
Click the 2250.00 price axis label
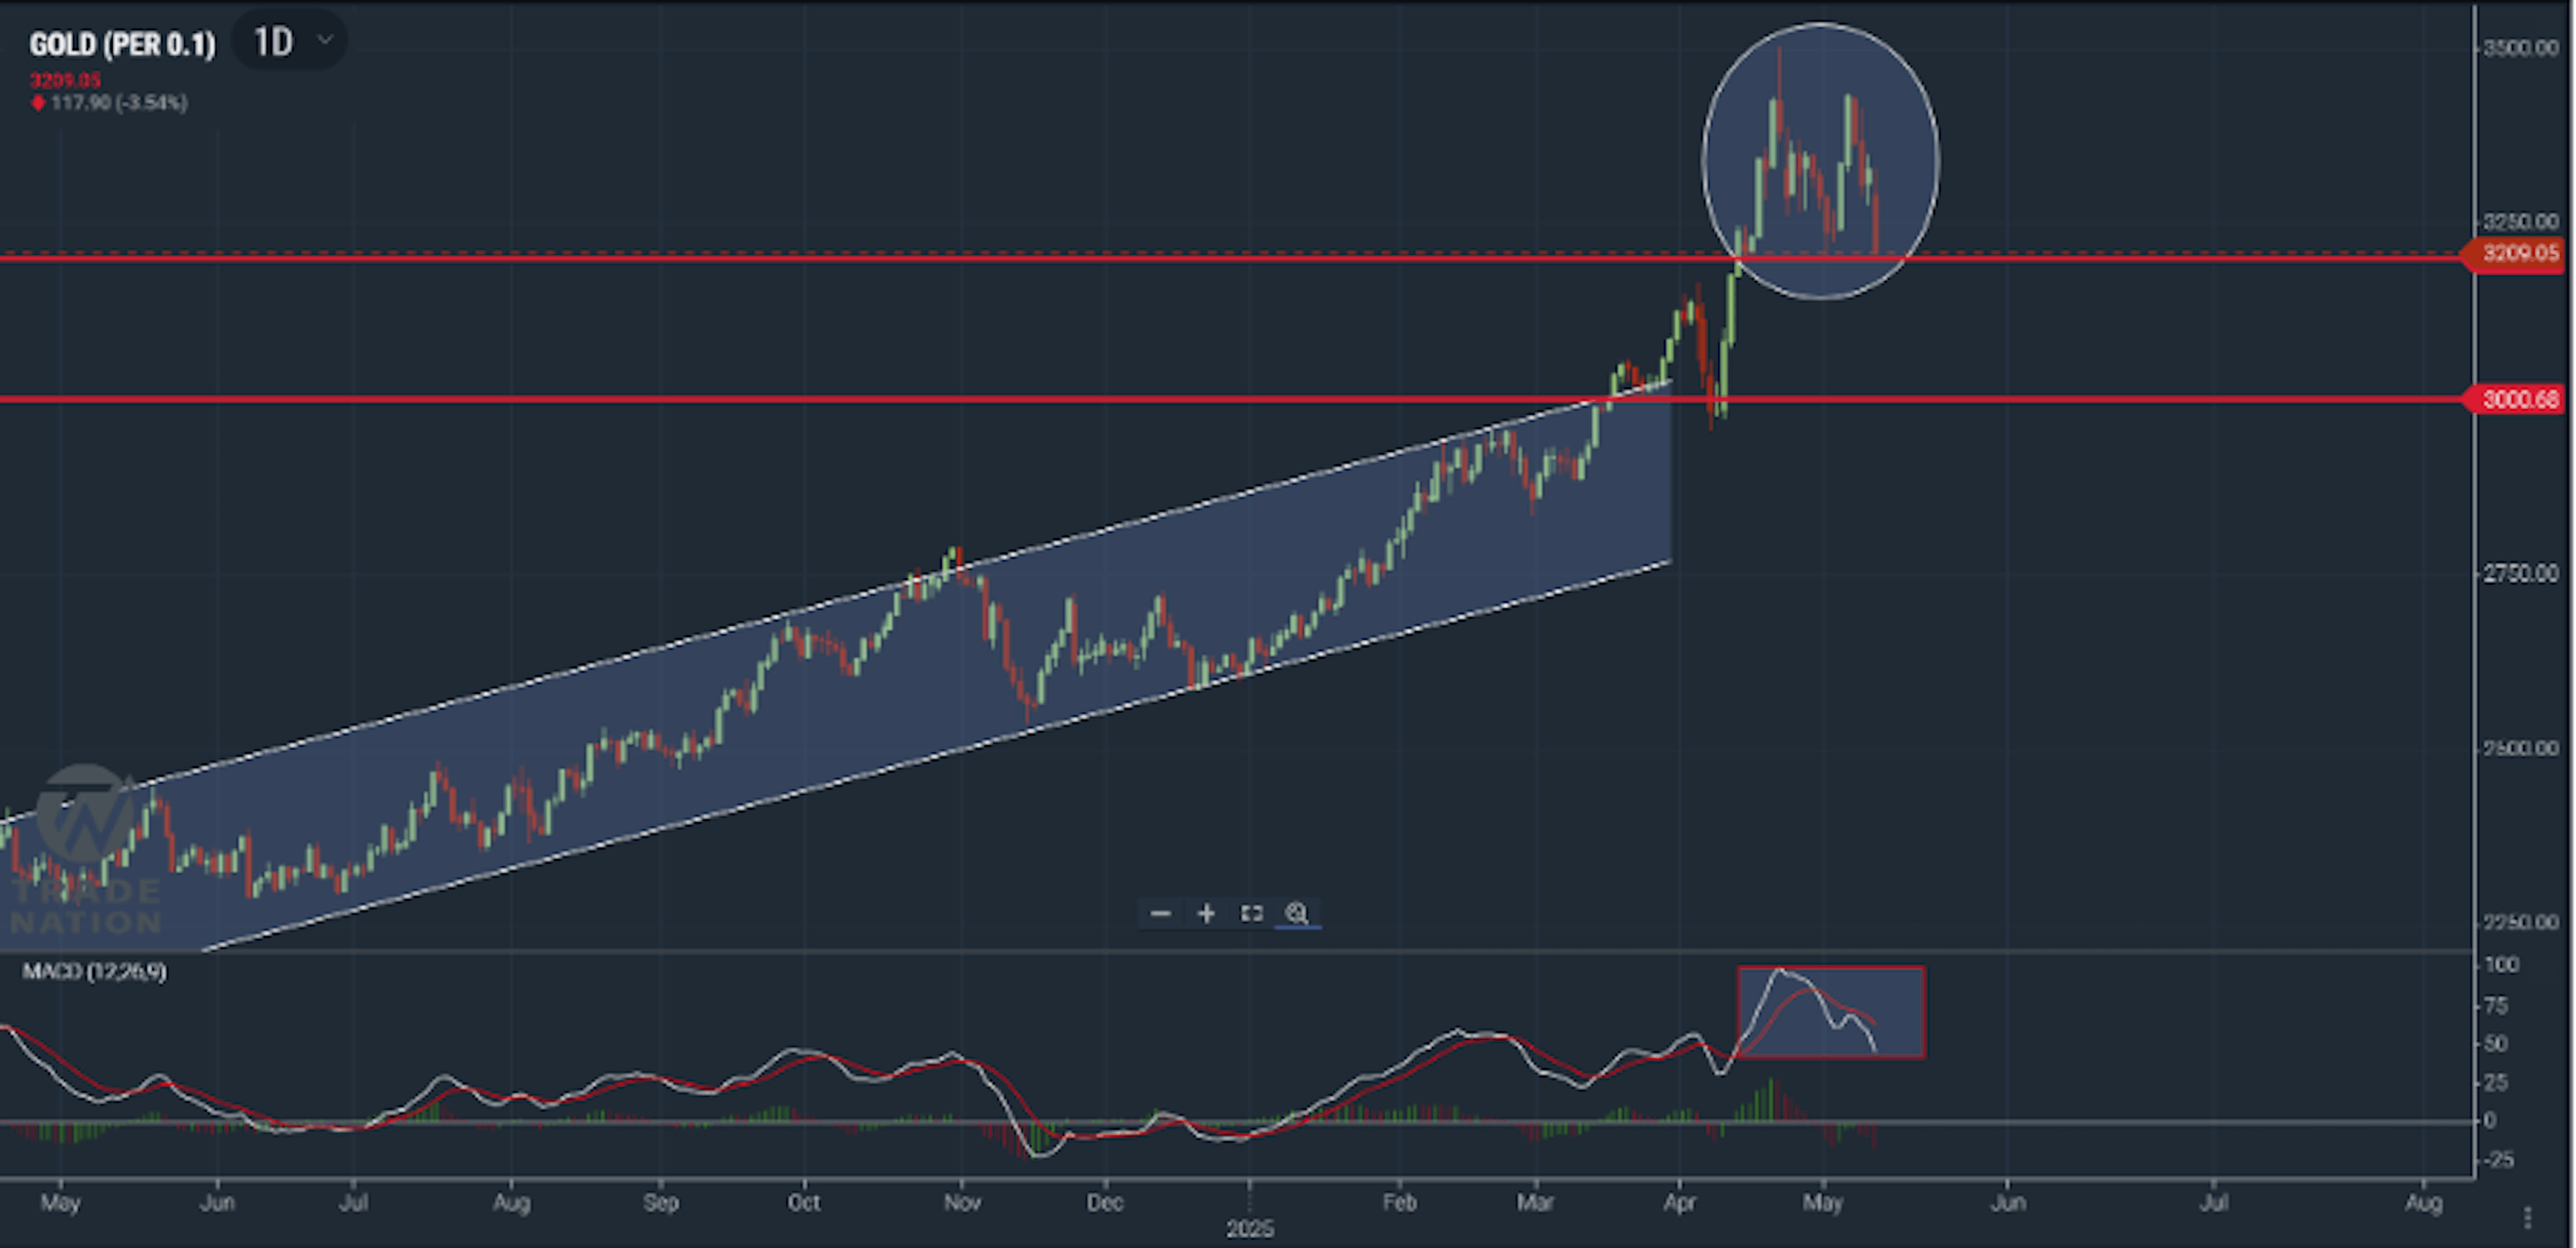pyautogui.click(x=2521, y=922)
